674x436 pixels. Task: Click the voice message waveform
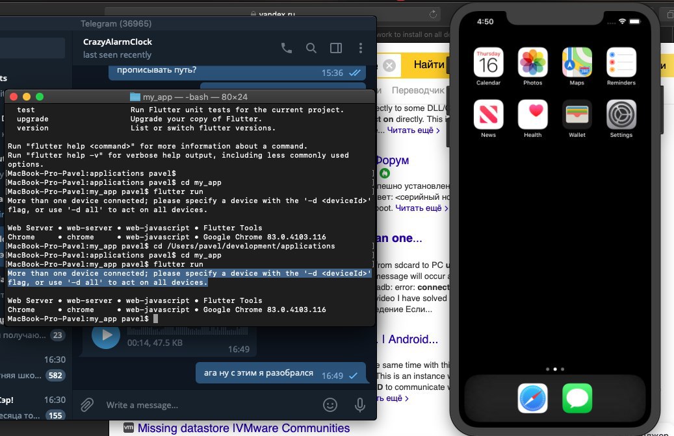pyautogui.click(x=187, y=332)
